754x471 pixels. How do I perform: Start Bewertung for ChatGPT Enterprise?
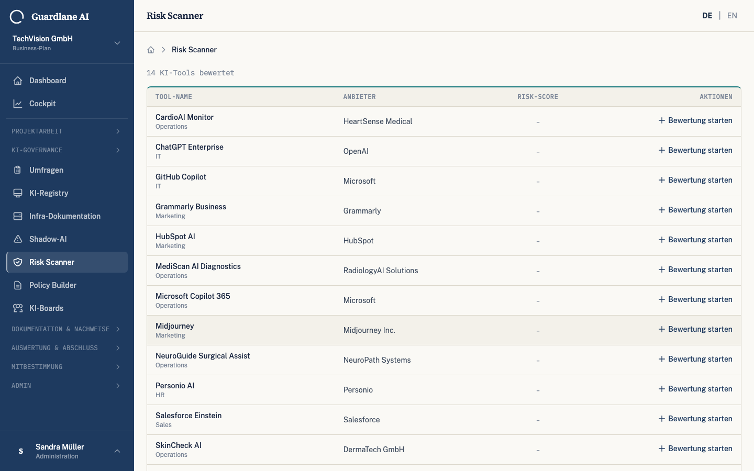tap(695, 150)
